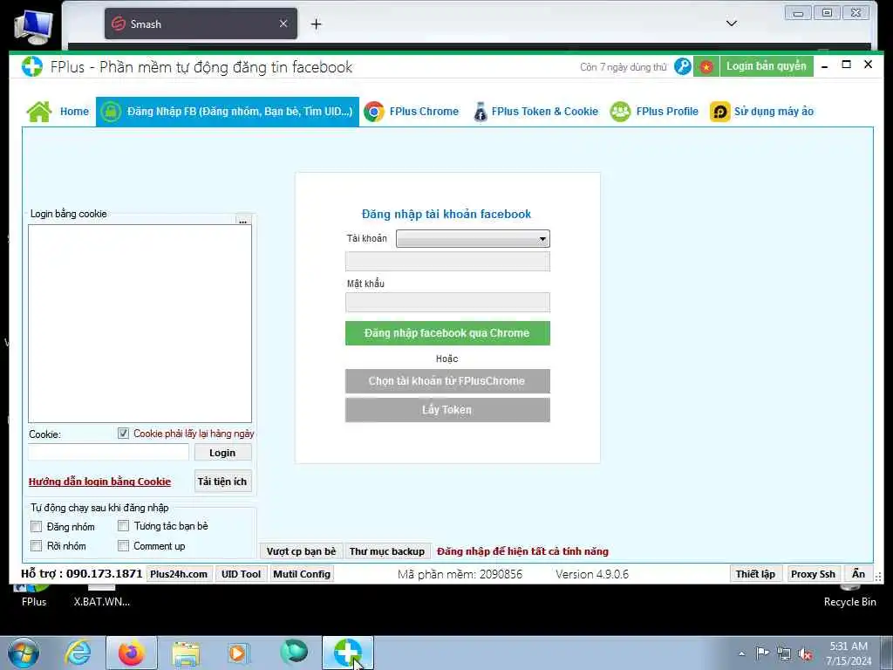Viewport: 893px width, 670px height.
Task: Close the Smash browser tab
Action: [283, 24]
